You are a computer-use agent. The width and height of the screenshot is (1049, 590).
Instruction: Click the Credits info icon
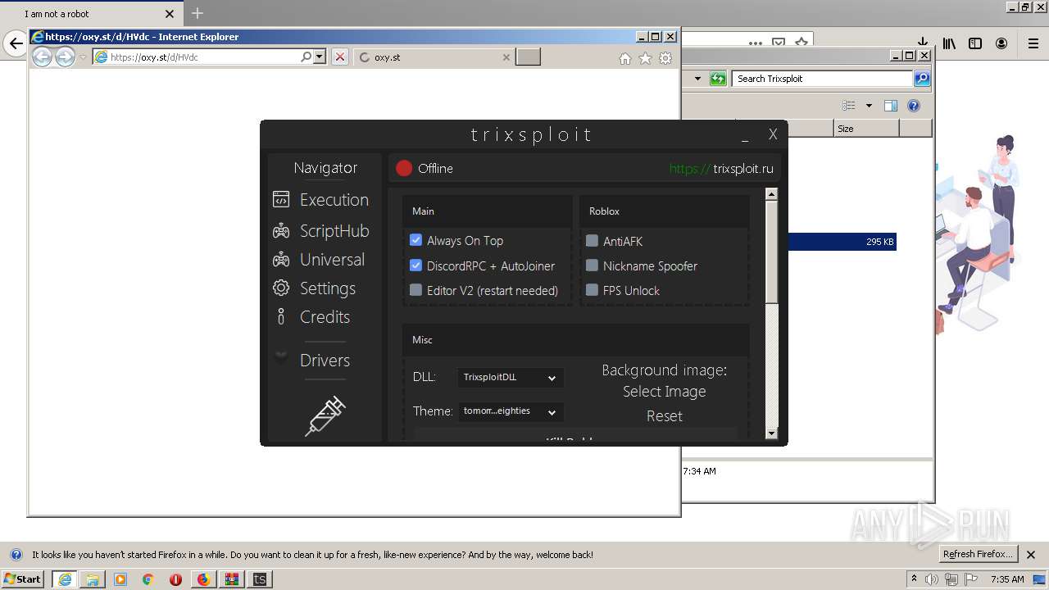pyautogui.click(x=281, y=316)
